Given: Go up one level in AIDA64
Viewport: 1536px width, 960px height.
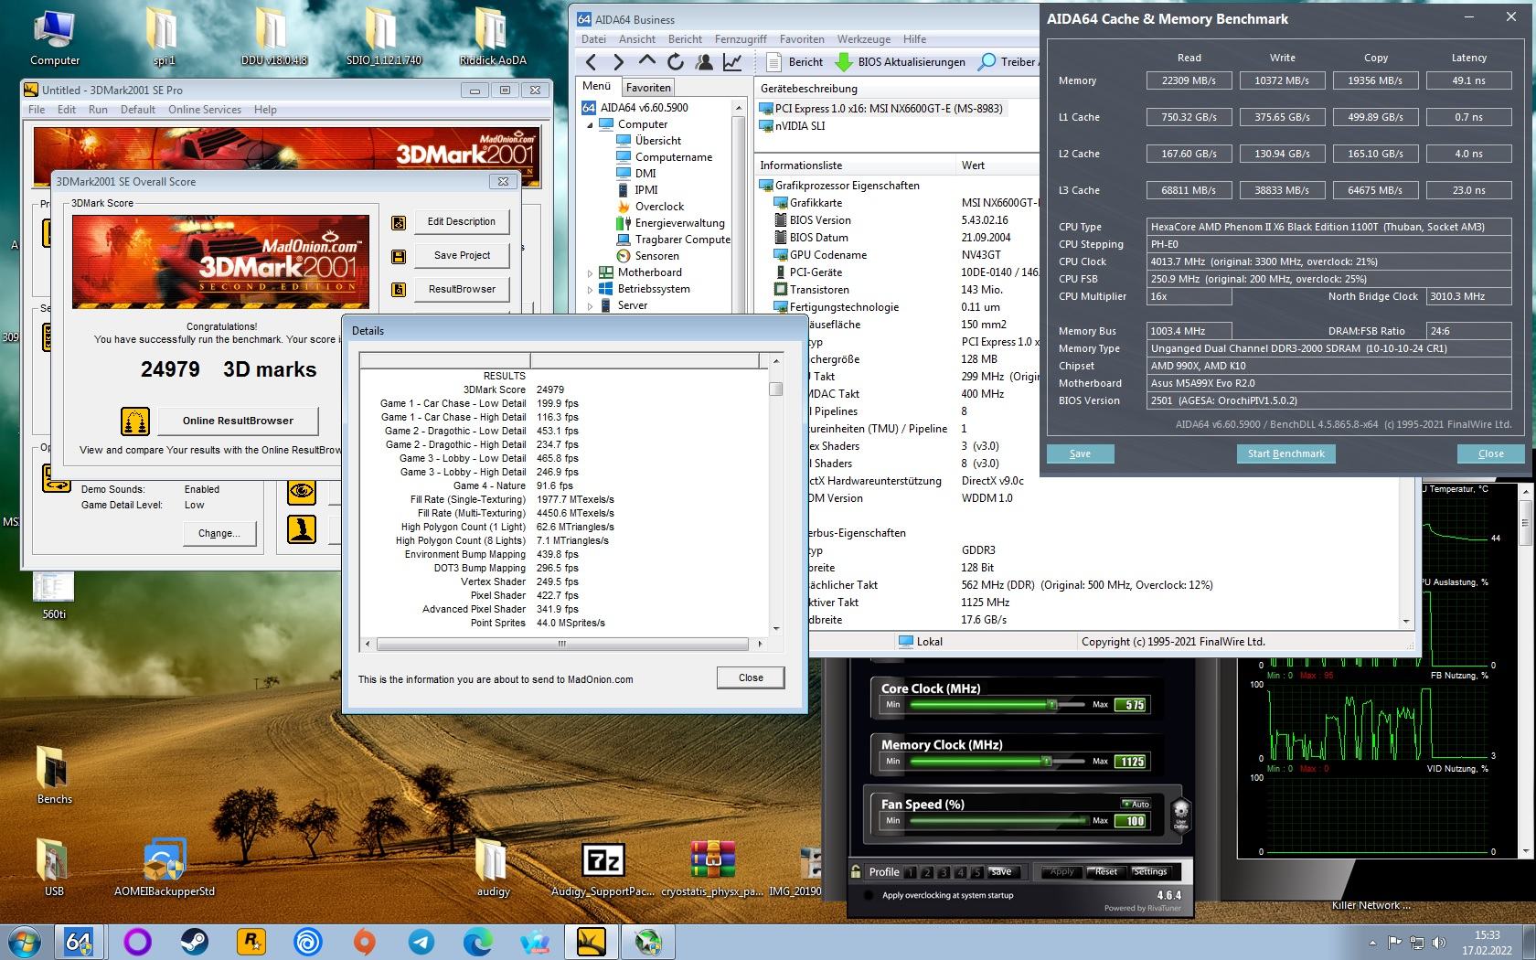Looking at the screenshot, I should (x=647, y=61).
